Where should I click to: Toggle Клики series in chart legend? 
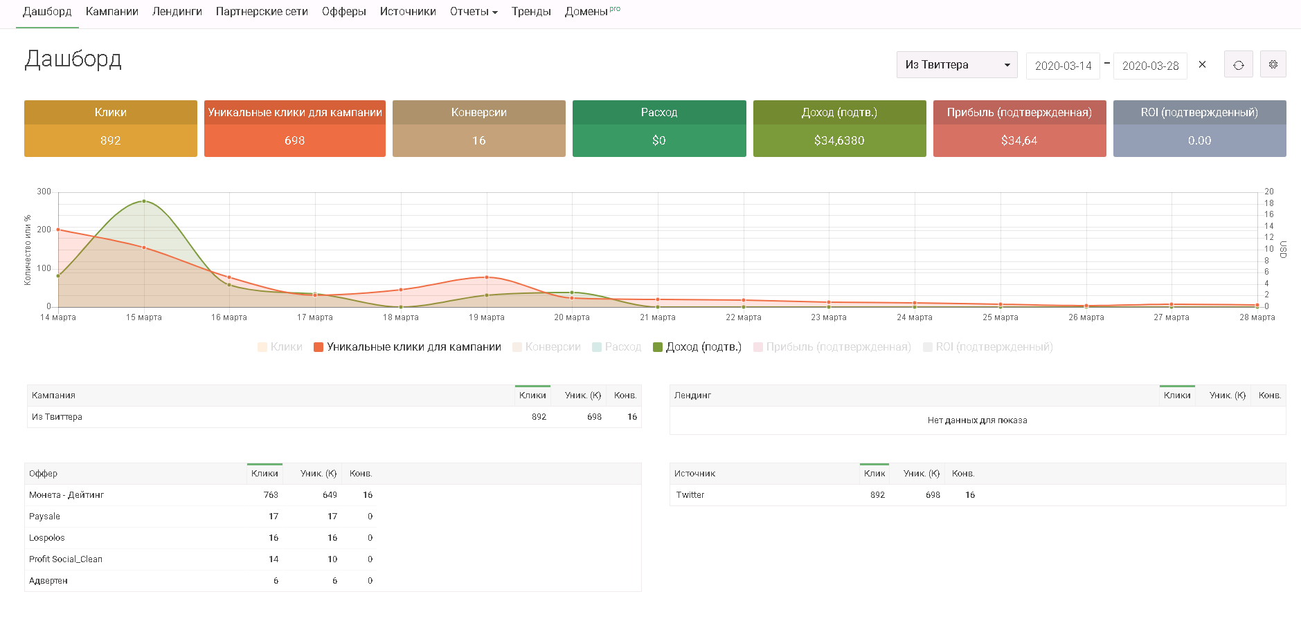pos(280,347)
